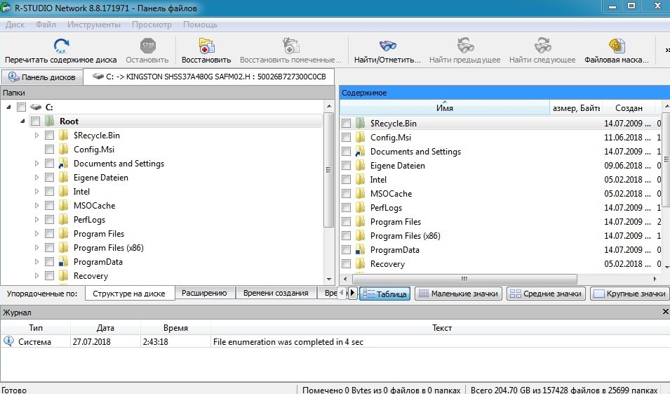Open the Диск menu
The image size is (670, 394).
point(15,25)
